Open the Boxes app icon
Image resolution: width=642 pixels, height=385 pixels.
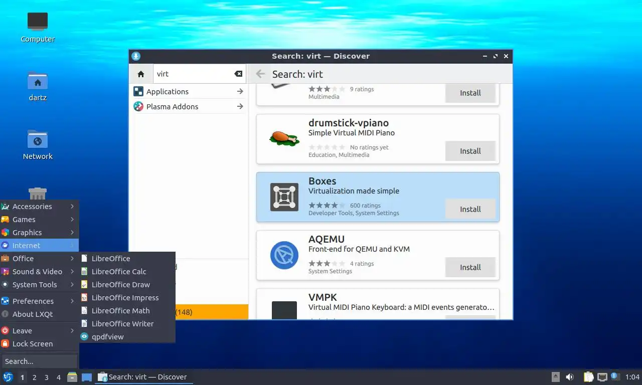click(284, 197)
